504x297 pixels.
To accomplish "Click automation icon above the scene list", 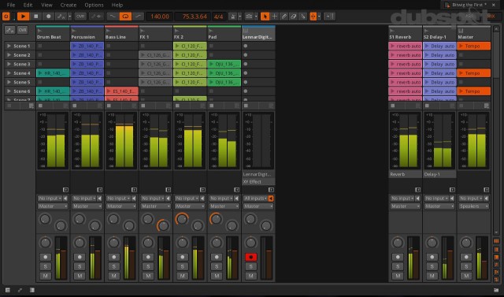I will click(x=10, y=30).
